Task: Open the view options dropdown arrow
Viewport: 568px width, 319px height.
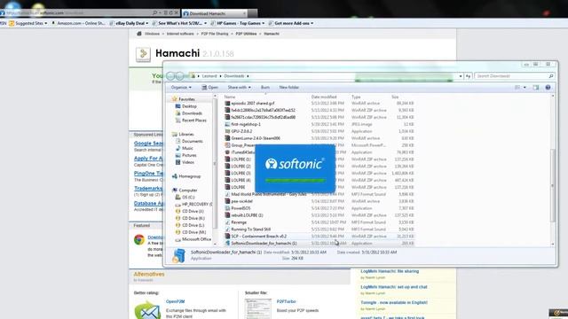Action: (525, 88)
